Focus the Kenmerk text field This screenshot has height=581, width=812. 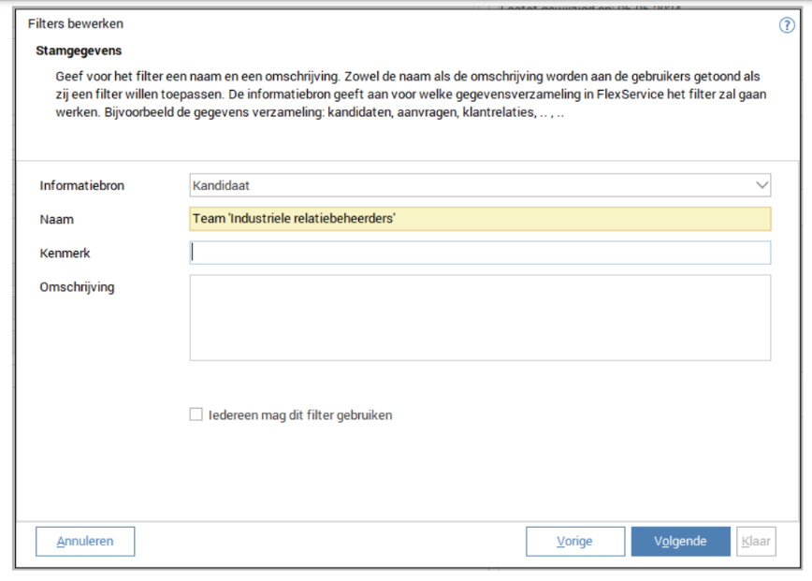pos(480,253)
